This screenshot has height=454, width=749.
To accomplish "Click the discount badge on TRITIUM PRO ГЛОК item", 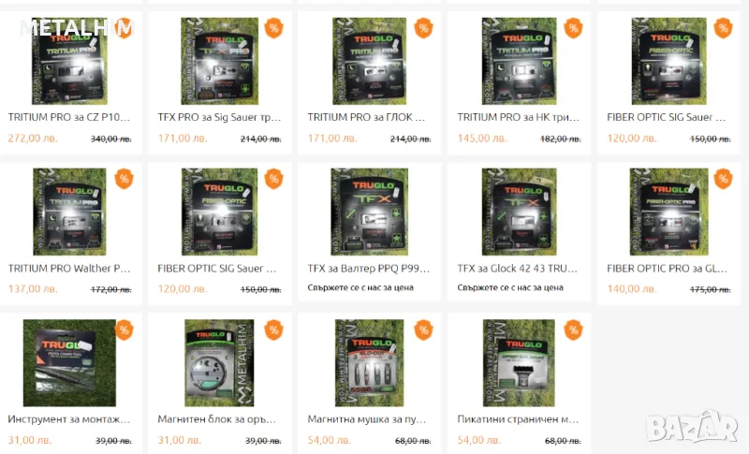I will (423, 28).
